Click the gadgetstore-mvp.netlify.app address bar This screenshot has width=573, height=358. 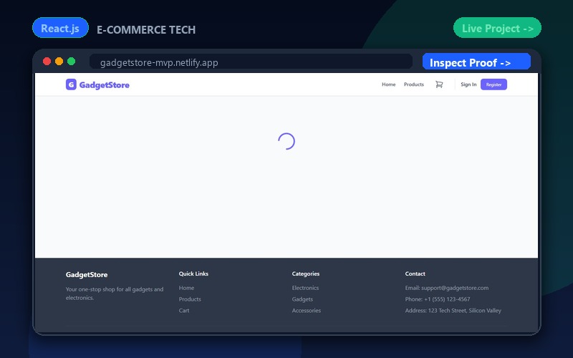[x=251, y=62]
